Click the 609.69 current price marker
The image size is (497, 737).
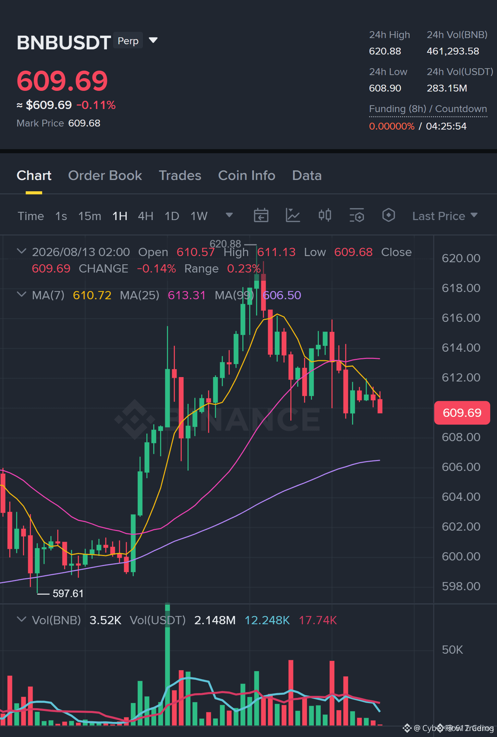tap(462, 413)
